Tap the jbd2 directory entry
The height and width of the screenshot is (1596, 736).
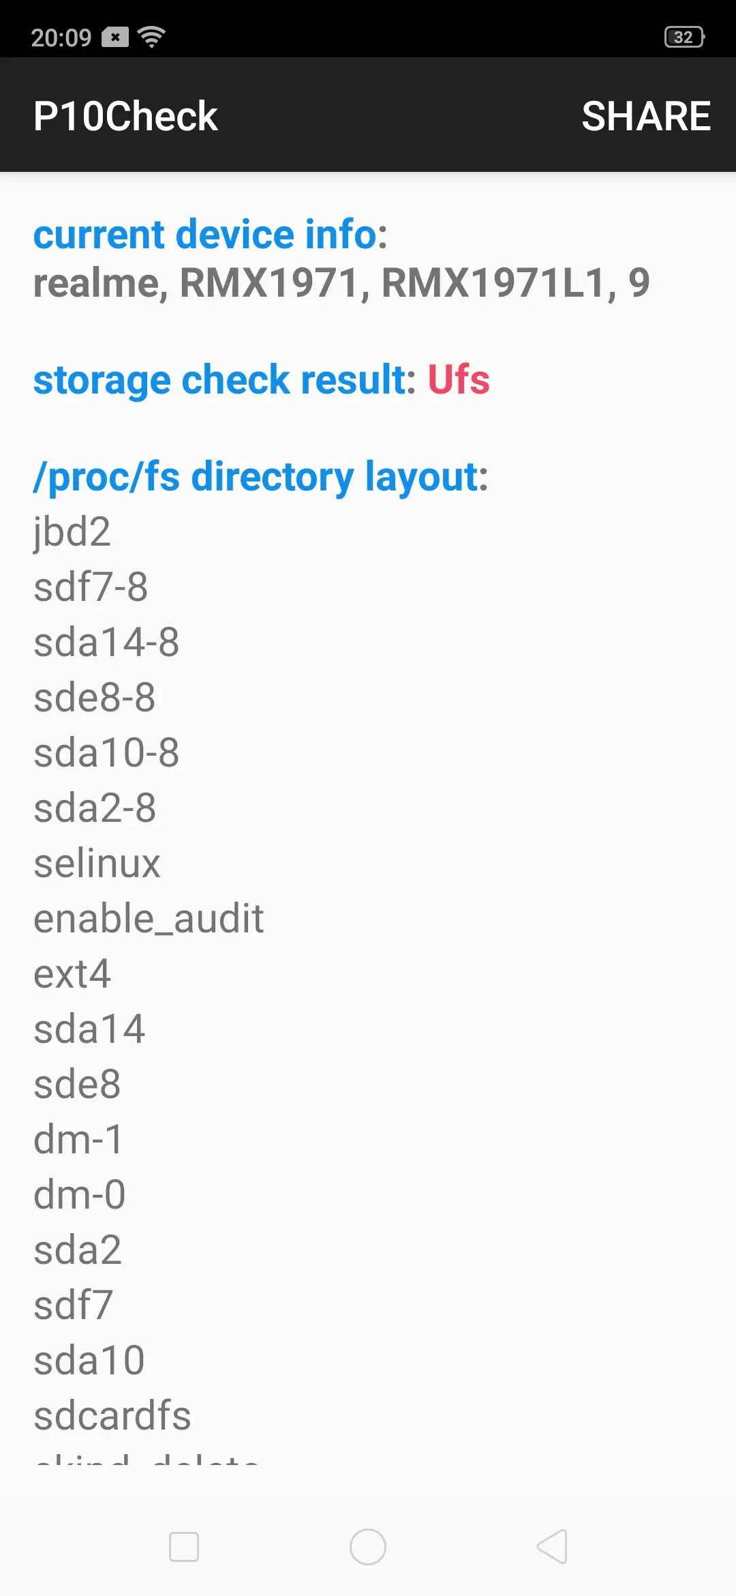(x=72, y=532)
